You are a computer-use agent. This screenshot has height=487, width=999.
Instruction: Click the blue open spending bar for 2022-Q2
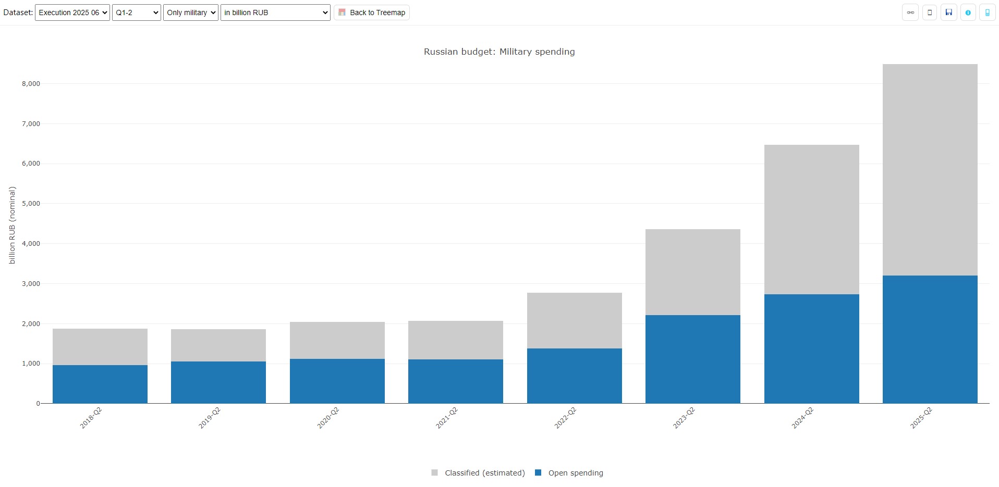[575, 376]
